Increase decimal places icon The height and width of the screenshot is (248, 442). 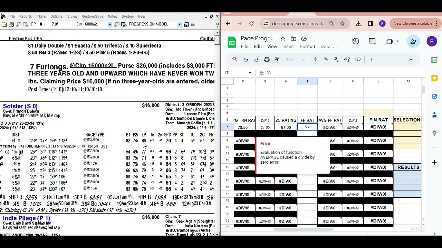[x=347, y=59]
